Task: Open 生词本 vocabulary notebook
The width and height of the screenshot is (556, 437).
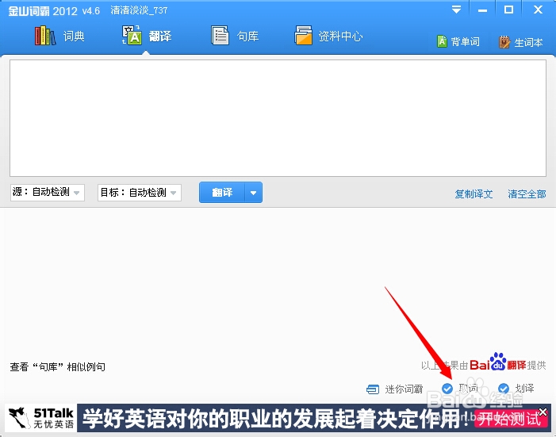Action: [520, 42]
